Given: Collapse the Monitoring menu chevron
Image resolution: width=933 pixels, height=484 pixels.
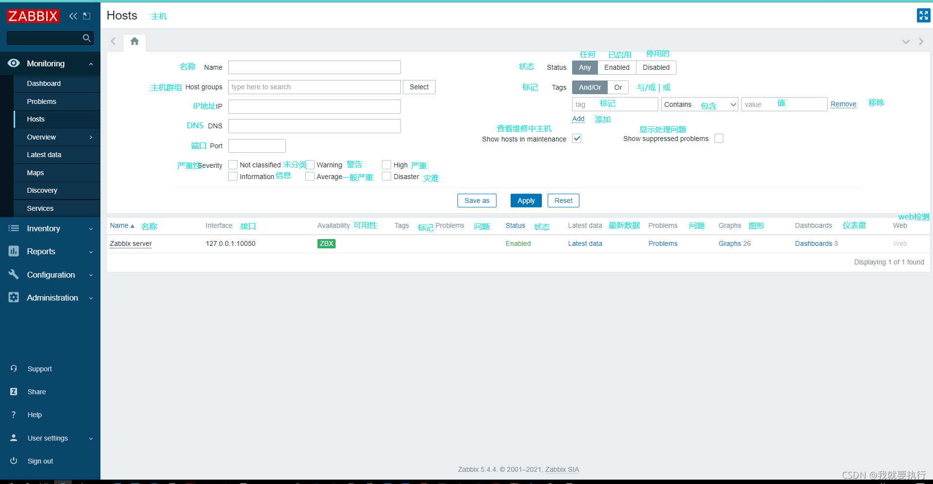Looking at the screenshot, I should coord(91,64).
